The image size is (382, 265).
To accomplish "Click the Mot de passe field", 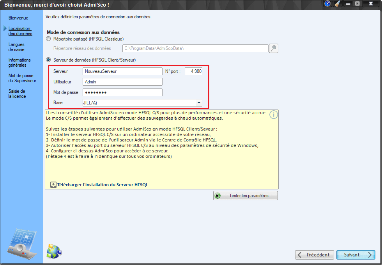I will (x=122, y=92).
